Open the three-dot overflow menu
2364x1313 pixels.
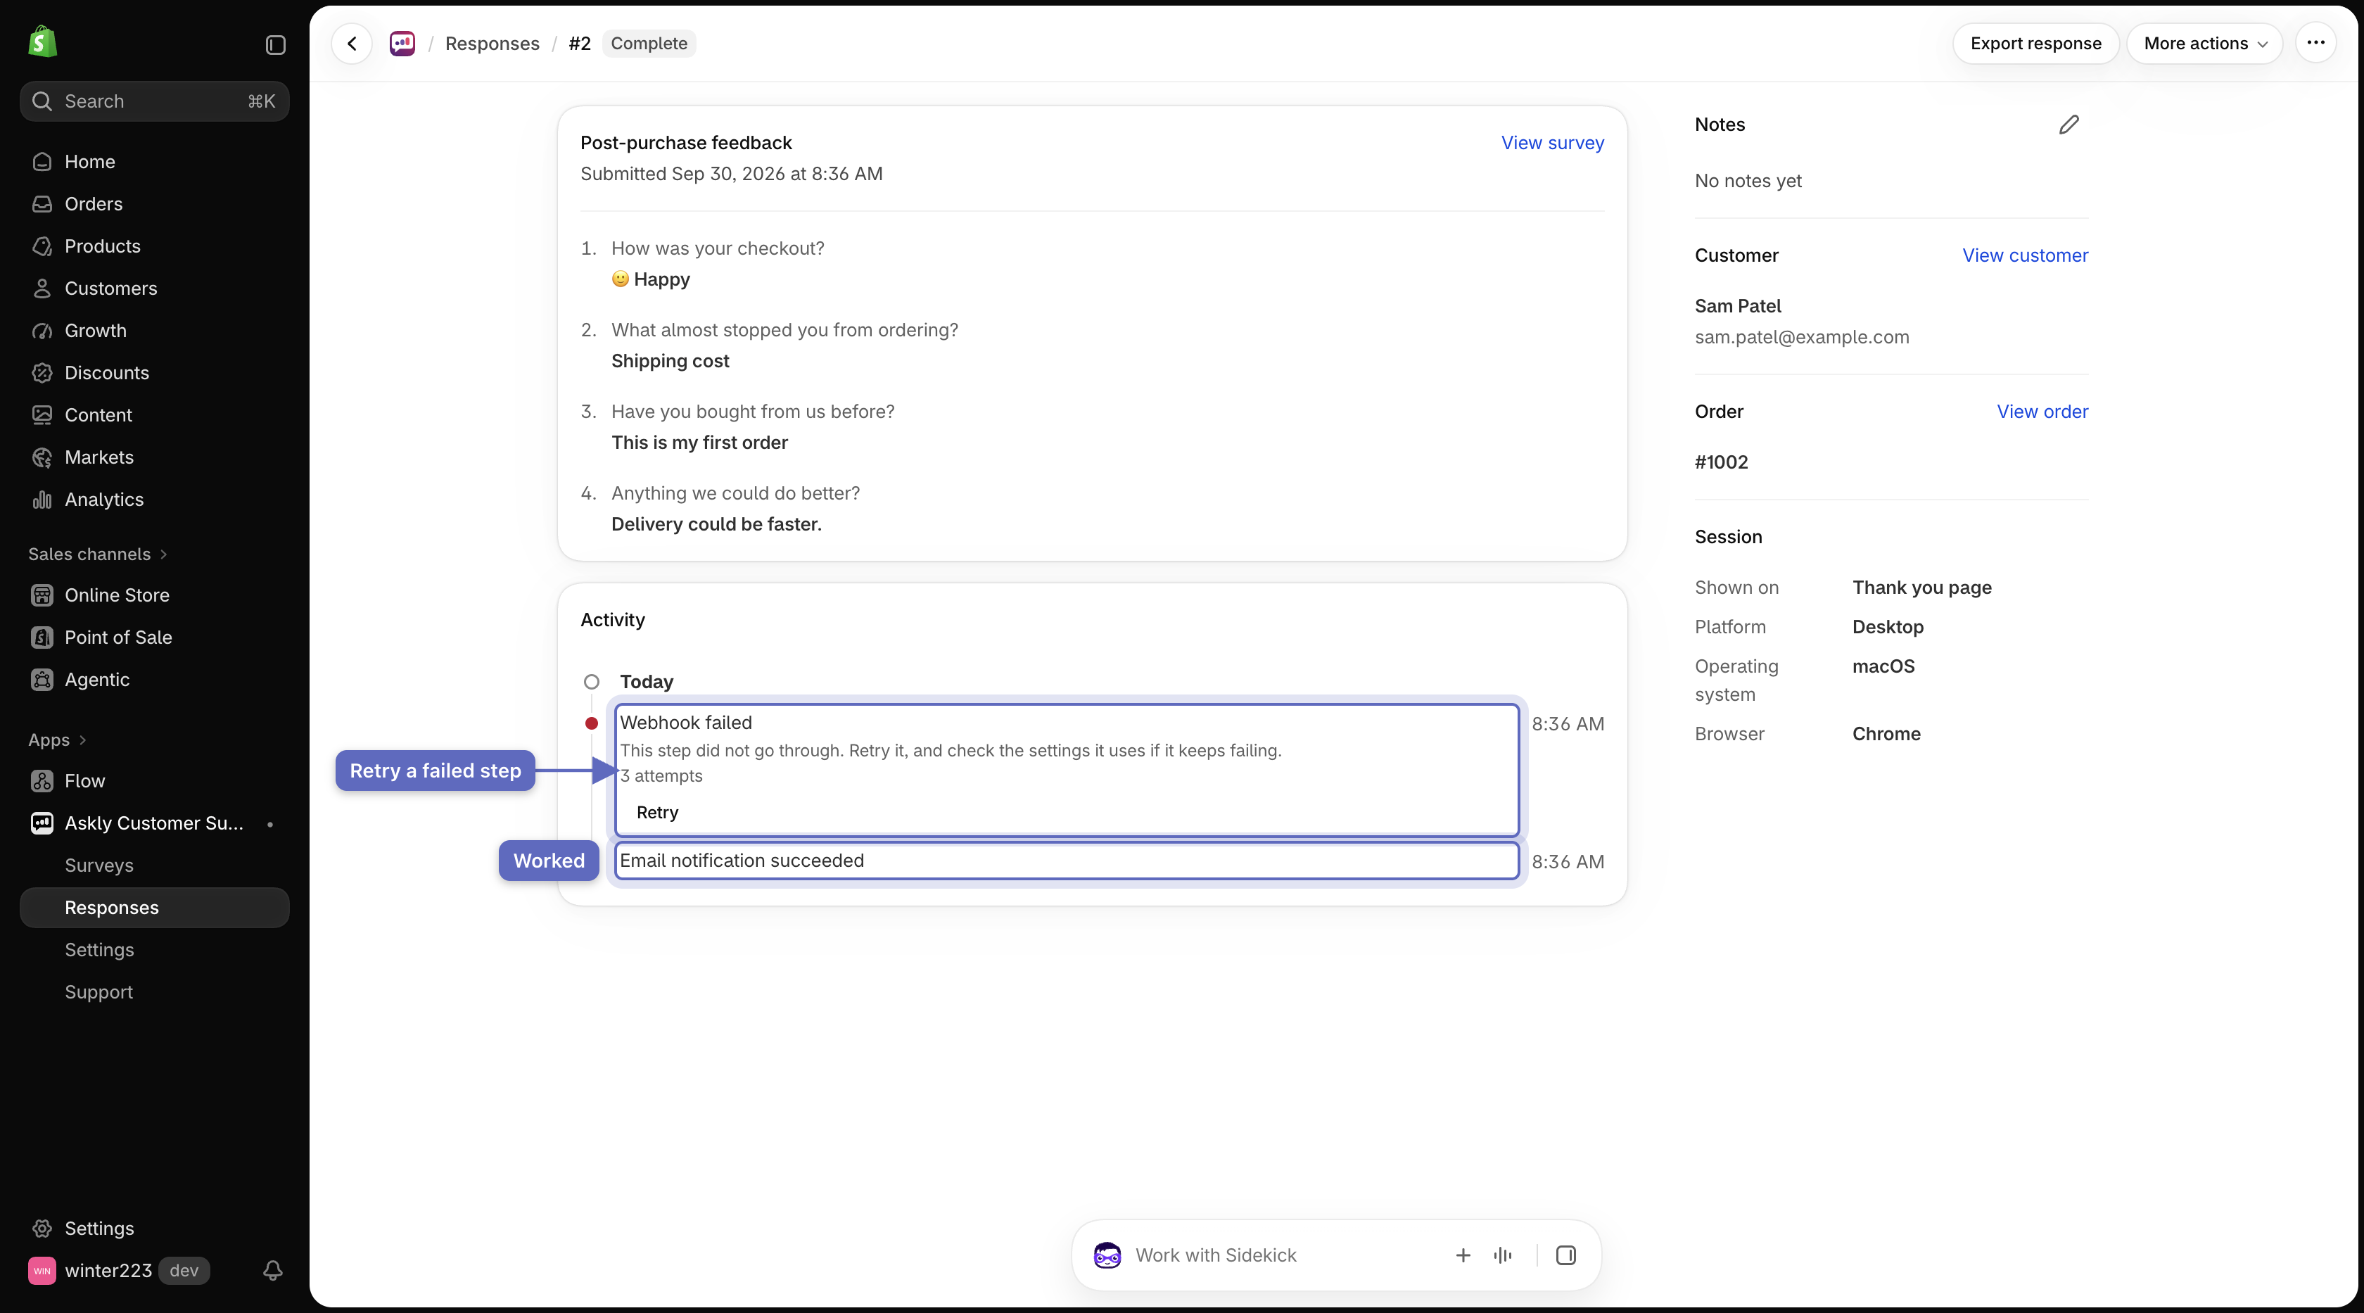(2315, 43)
